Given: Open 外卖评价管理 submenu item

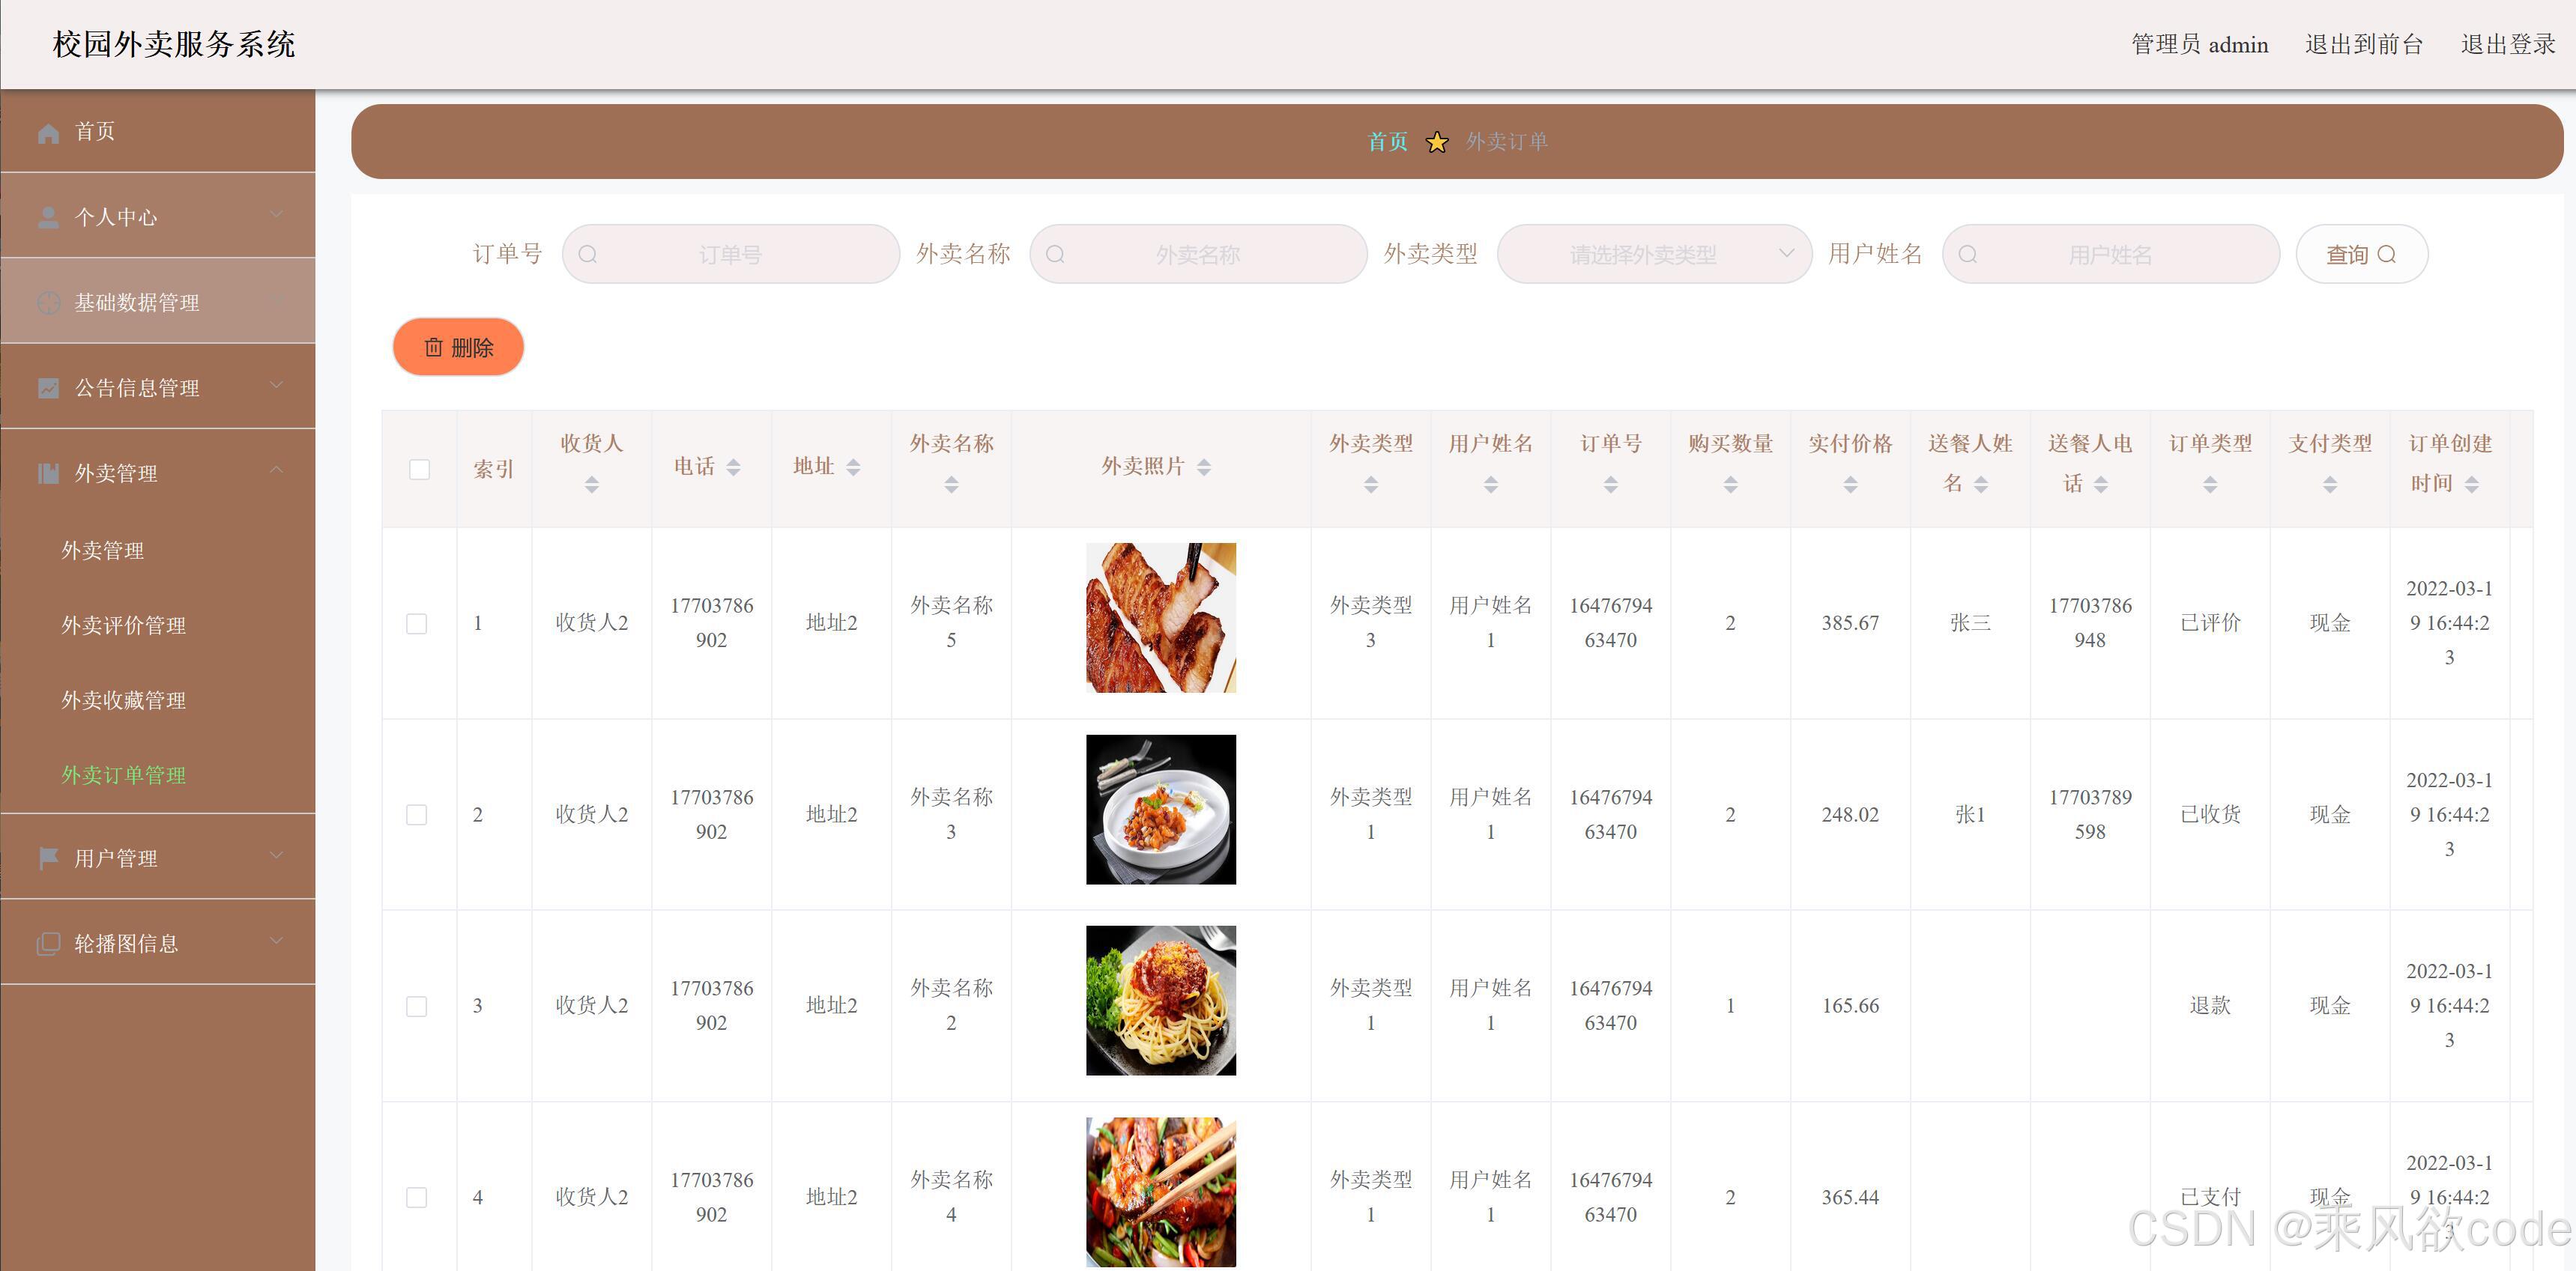Looking at the screenshot, I should tap(124, 625).
